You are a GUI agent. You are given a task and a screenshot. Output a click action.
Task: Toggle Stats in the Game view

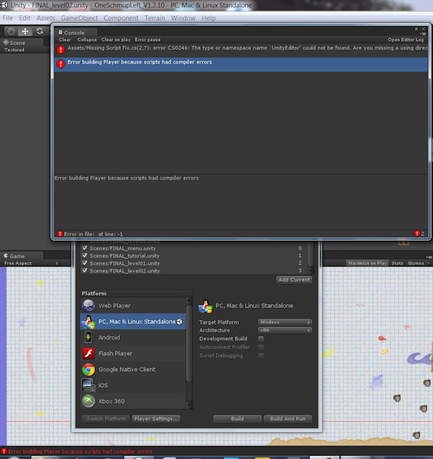tap(397, 263)
